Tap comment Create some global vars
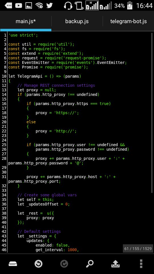Viewport: 154px width, 274px height. 47,195
